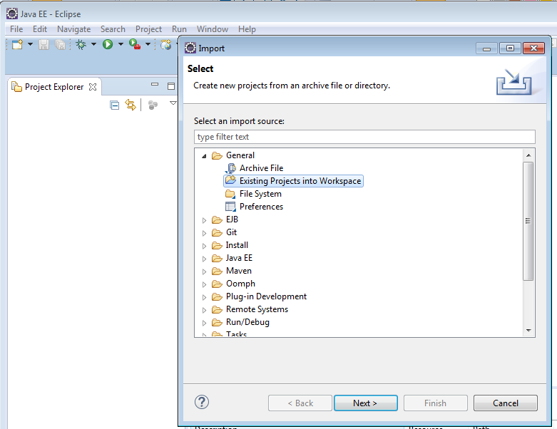The height and width of the screenshot is (429, 557).
Task: Click the Next button
Action: 366,403
